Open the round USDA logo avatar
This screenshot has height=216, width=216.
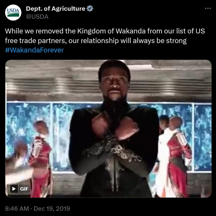click(x=13, y=13)
